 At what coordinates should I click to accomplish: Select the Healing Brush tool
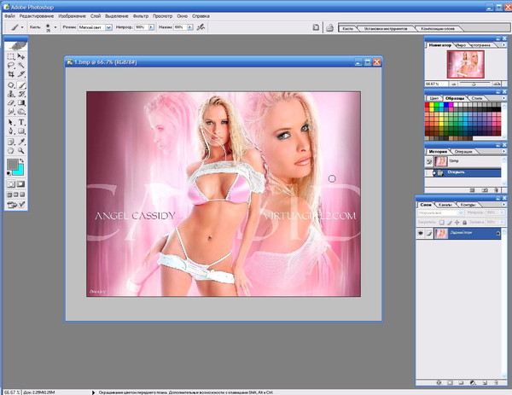coord(11,85)
